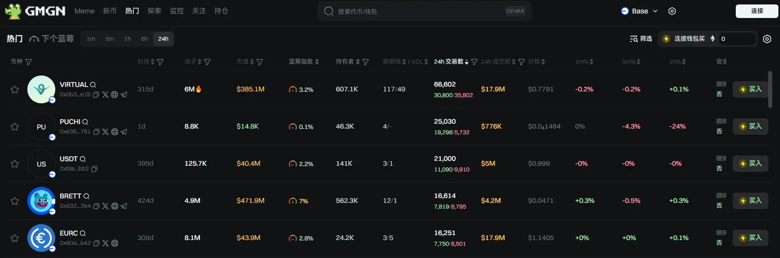Screen dimensions: 780x258
Task: Open PUCHI's Telegram link
Action: click(124, 132)
